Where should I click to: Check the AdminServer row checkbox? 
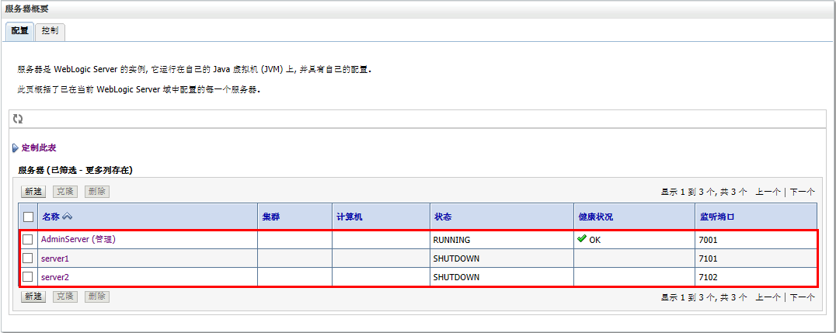click(28, 240)
